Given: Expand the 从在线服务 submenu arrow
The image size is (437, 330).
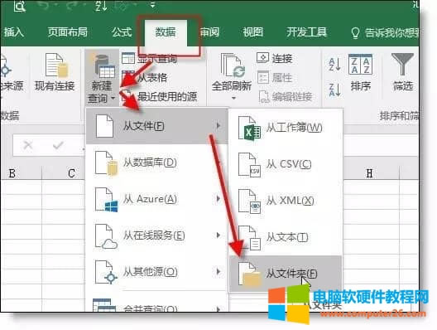Looking at the screenshot, I should tap(218, 235).
